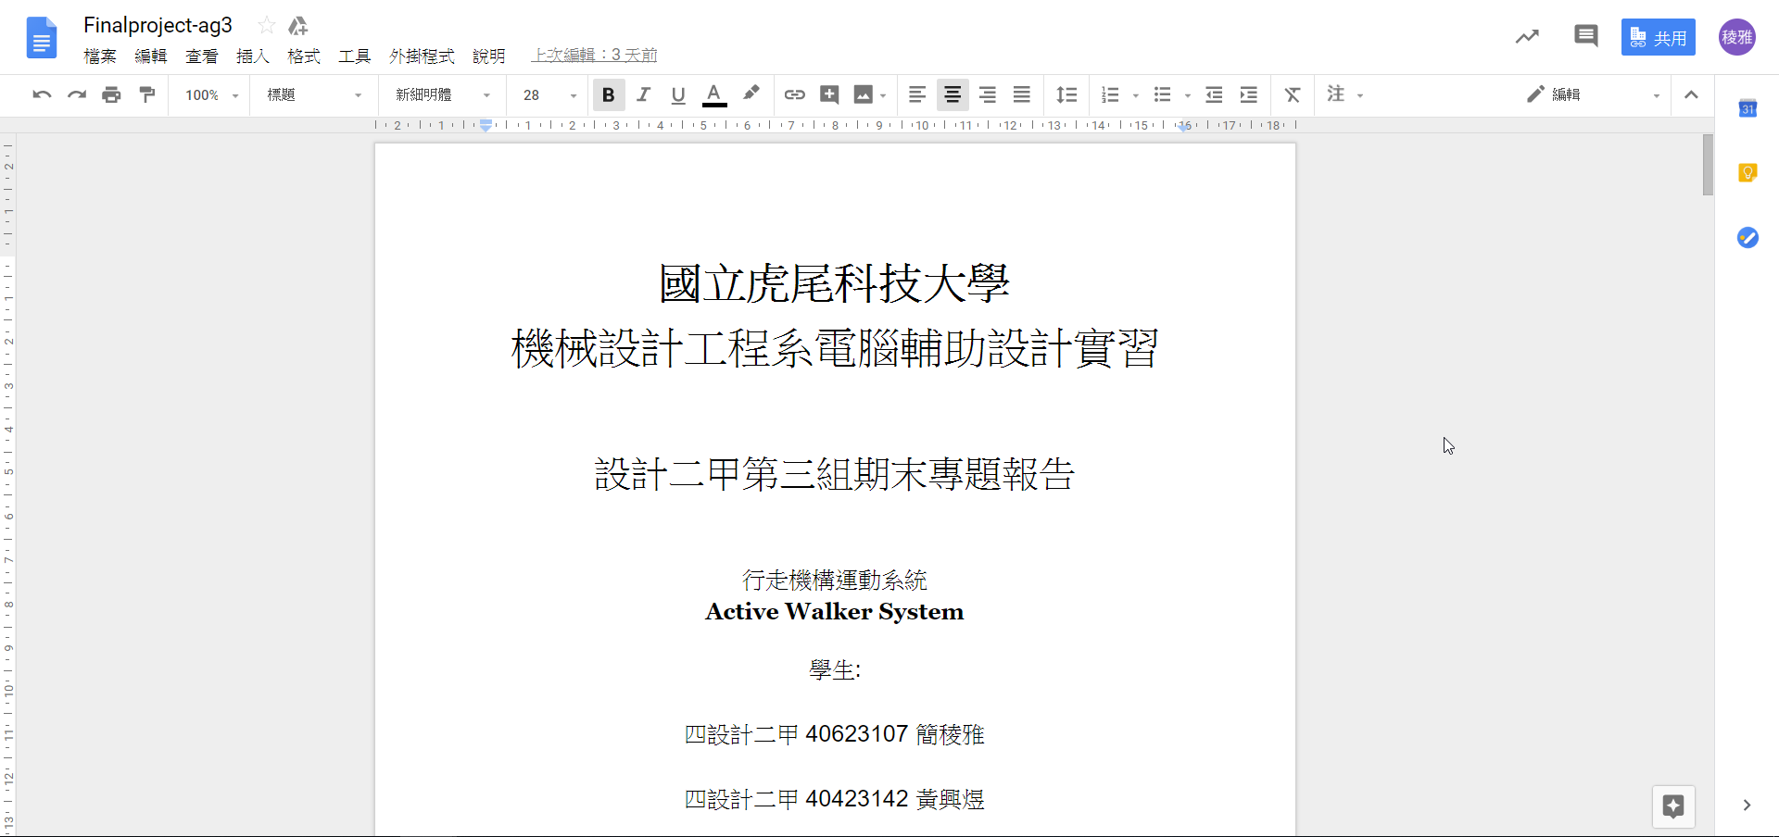This screenshot has width=1779, height=837.
Task: Open the Drive folder status icon
Action: 297,26
